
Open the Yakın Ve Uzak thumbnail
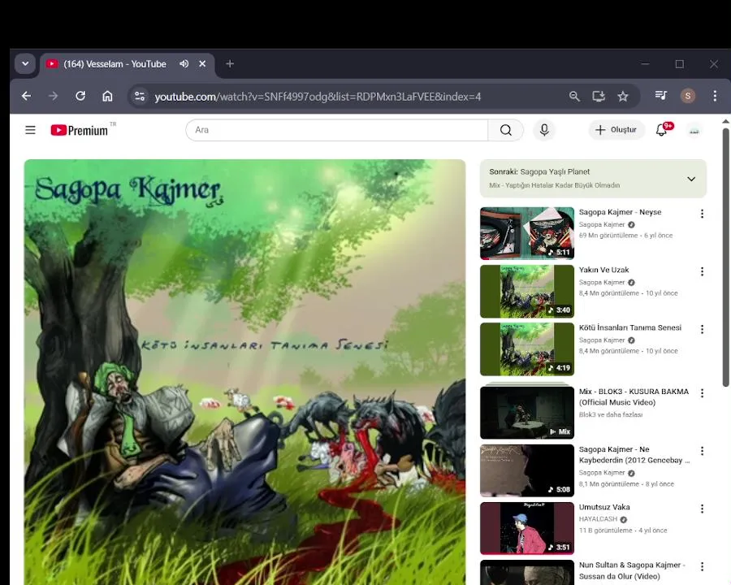(527, 291)
